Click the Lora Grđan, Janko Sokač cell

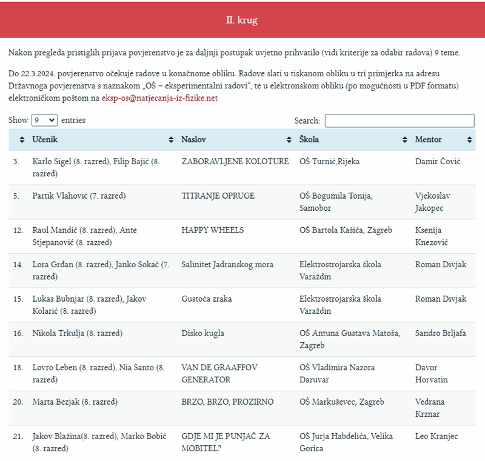[x=101, y=270]
